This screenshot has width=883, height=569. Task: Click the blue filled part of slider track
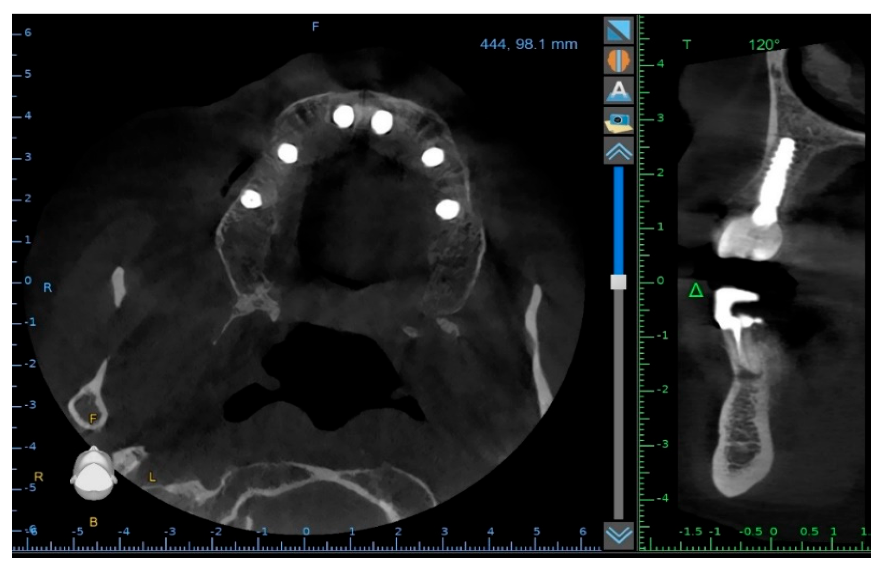[x=618, y=219]
